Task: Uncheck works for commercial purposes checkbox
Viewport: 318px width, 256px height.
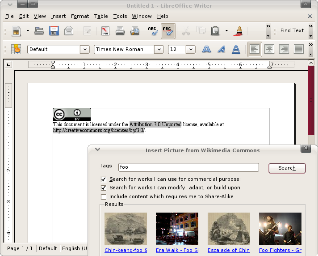Action: (x=104, y=179)
